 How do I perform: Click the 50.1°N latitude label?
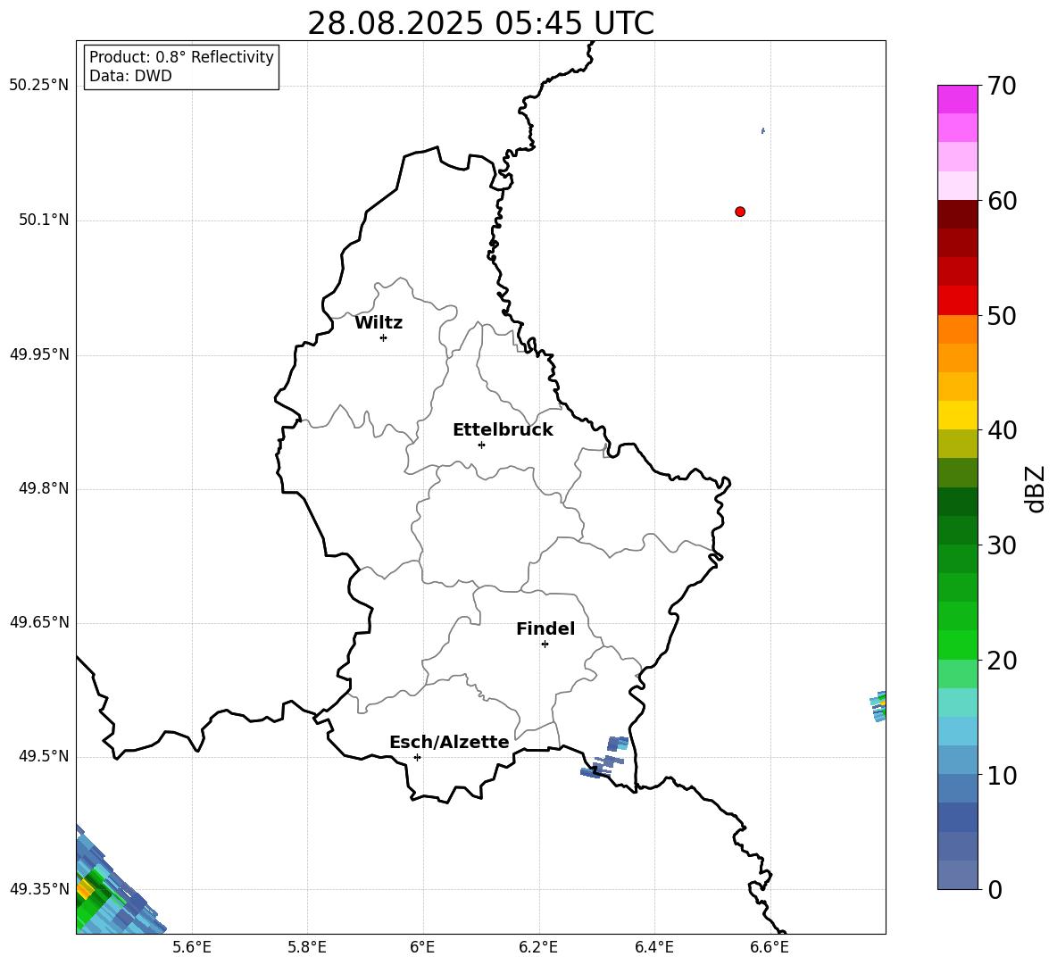pos(43,220)
